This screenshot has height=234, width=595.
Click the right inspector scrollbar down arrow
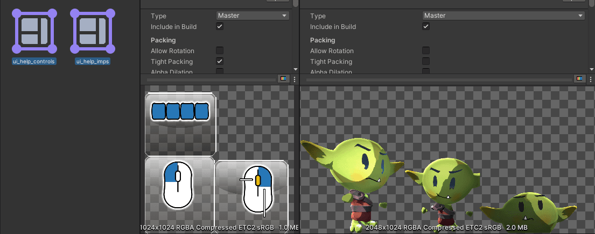click(x=592, y=69)
